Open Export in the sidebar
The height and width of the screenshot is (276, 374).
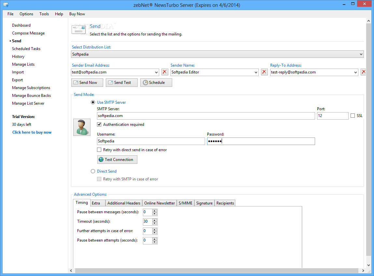(x=17, y=80)
